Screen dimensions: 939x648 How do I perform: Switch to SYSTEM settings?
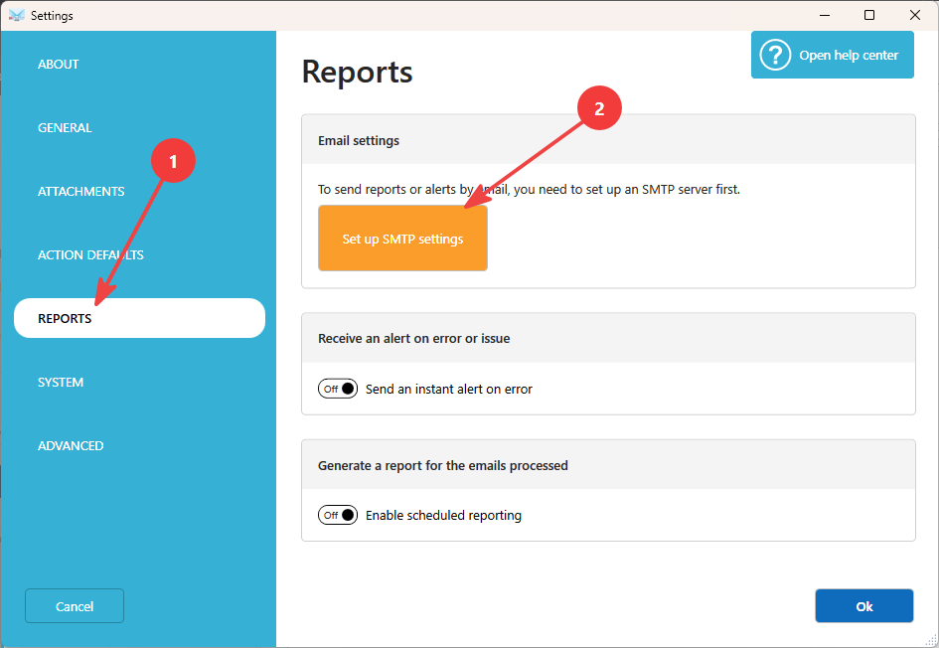pos(61,382)
